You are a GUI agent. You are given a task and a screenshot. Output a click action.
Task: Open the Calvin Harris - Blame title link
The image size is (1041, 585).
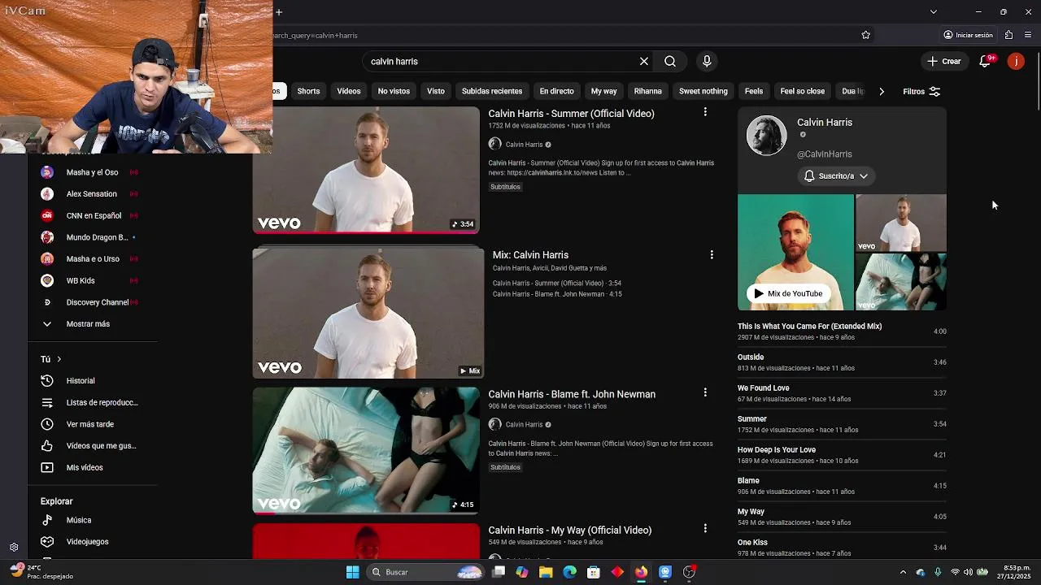point(572,394)
